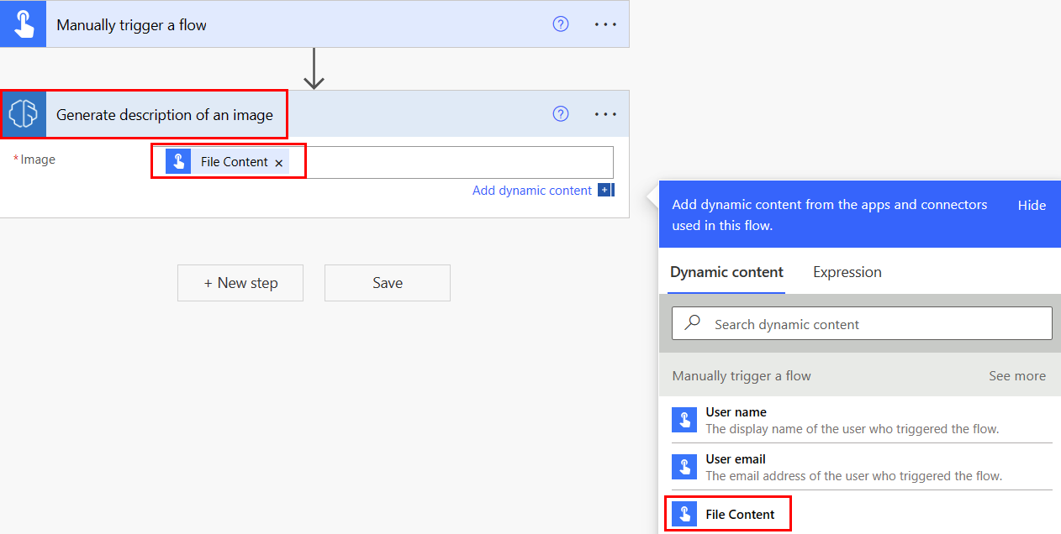Save the flow
Viewport: 1061px width, 534px height.
click(387, 283)
